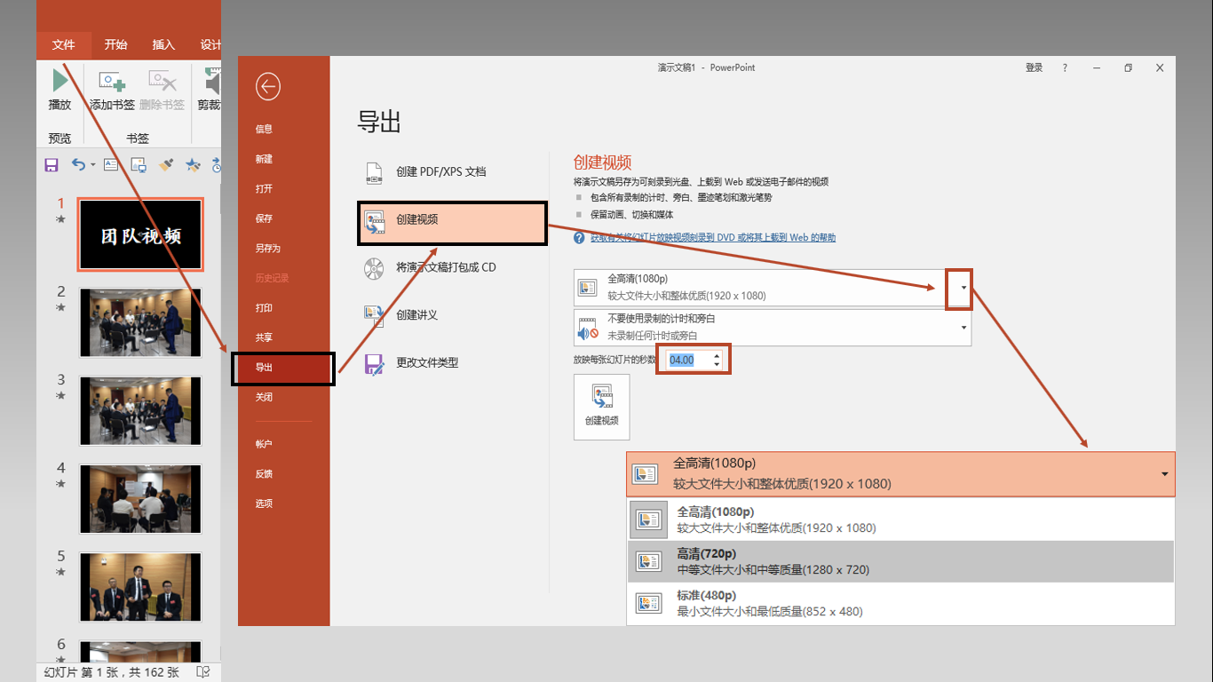Select Feedback (反馈) in backstage menu
The height and width of the screenshot is (682, 1213).
[264, 473]
